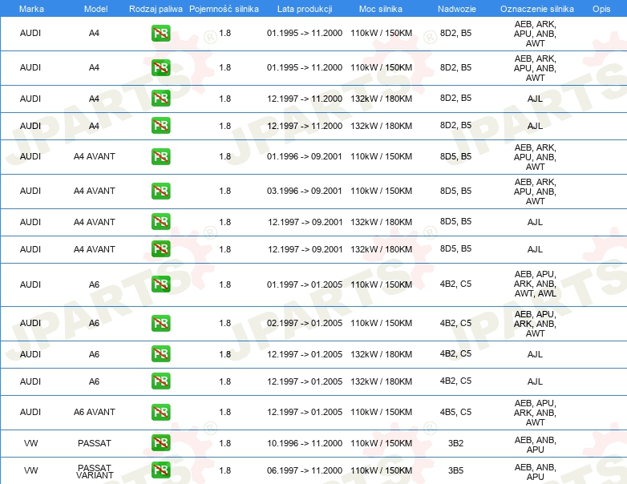Click AUDI brand in A6 AVANT row
Viewport: 627px width, 484px height.
point(30,412)
